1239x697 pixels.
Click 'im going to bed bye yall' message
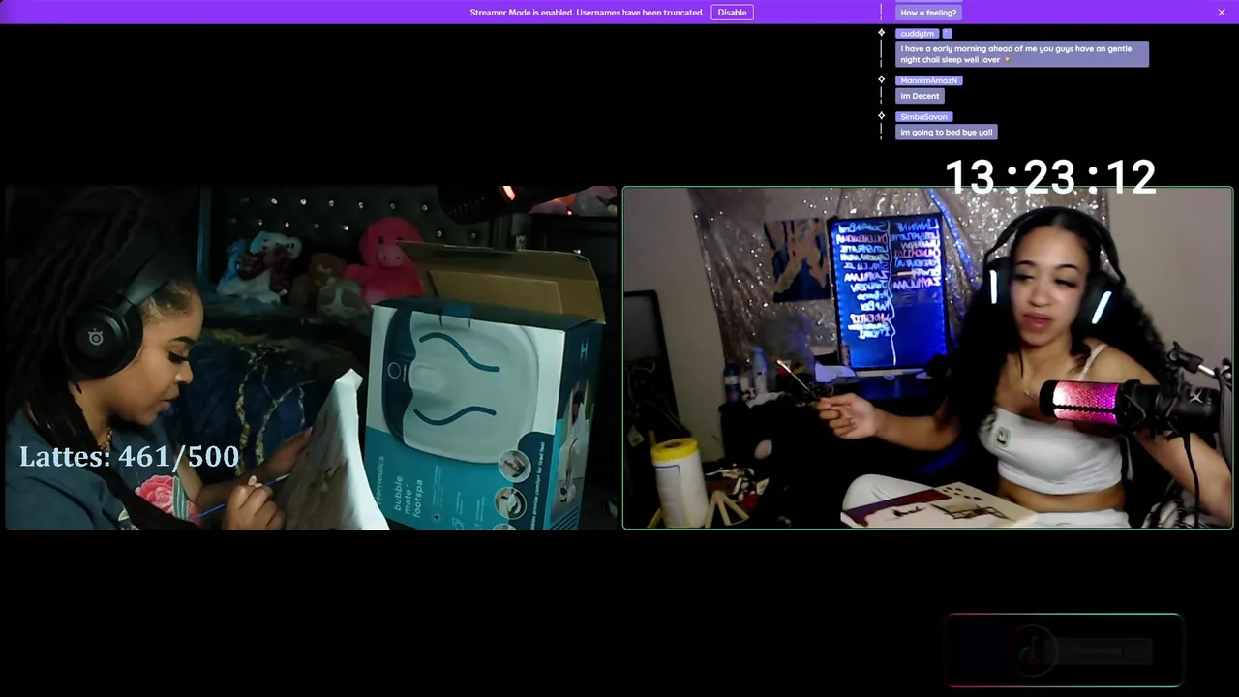(x=947, y=133)
